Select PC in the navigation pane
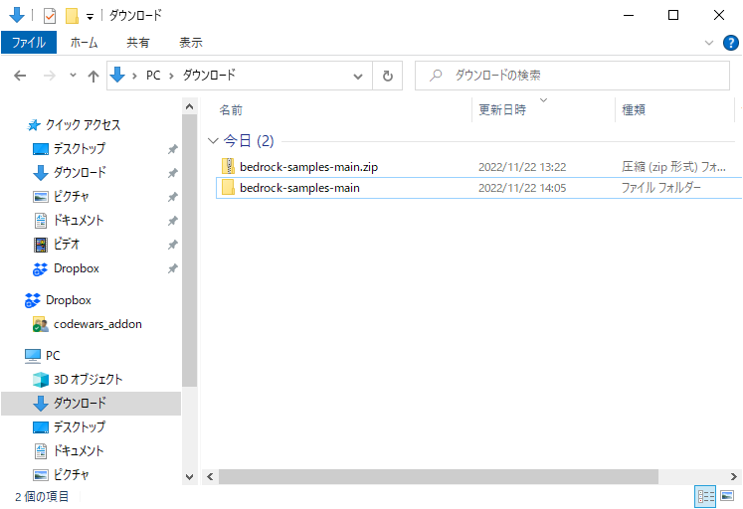The image size is (743, 509). coord(53,356)
